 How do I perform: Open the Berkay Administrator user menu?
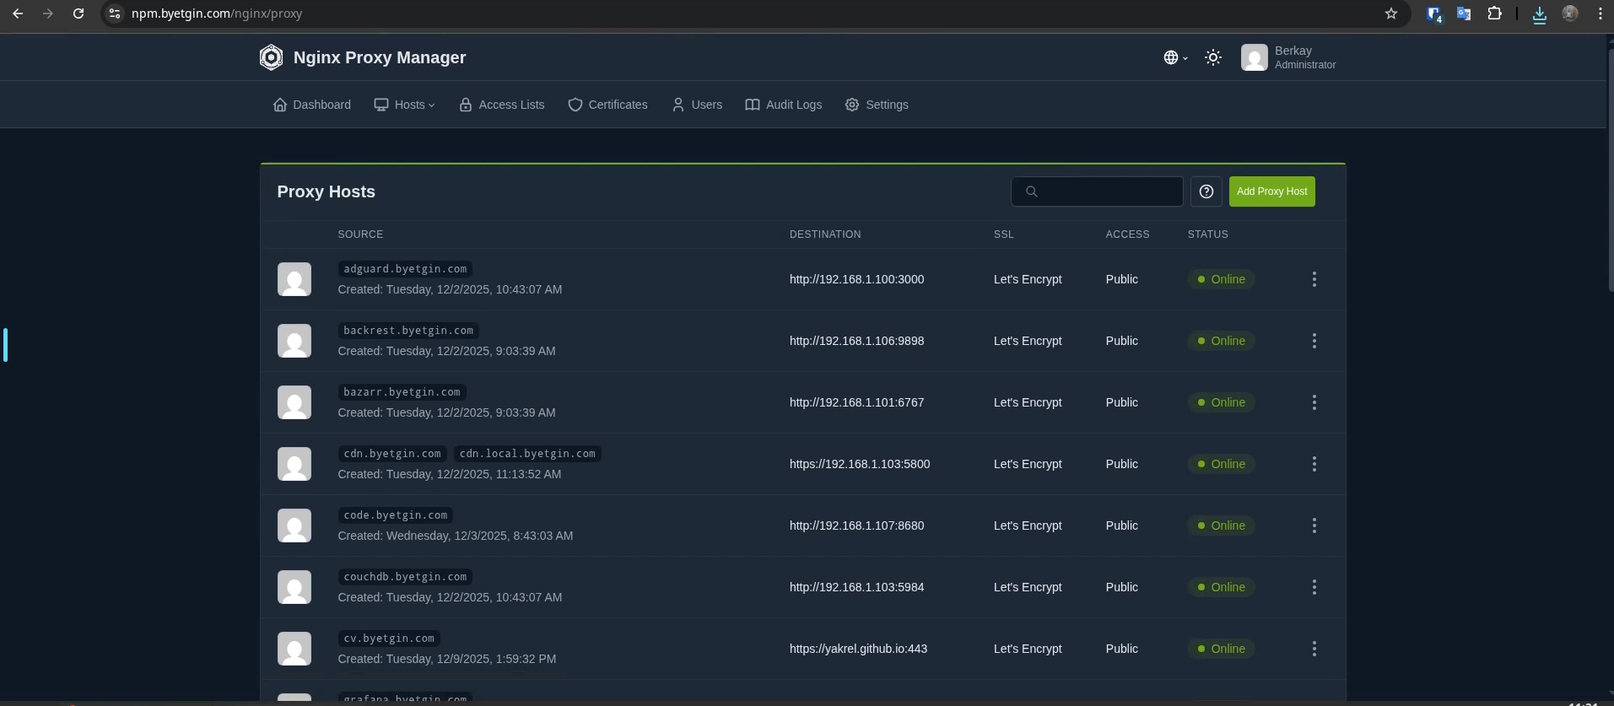click(1288, 57)
